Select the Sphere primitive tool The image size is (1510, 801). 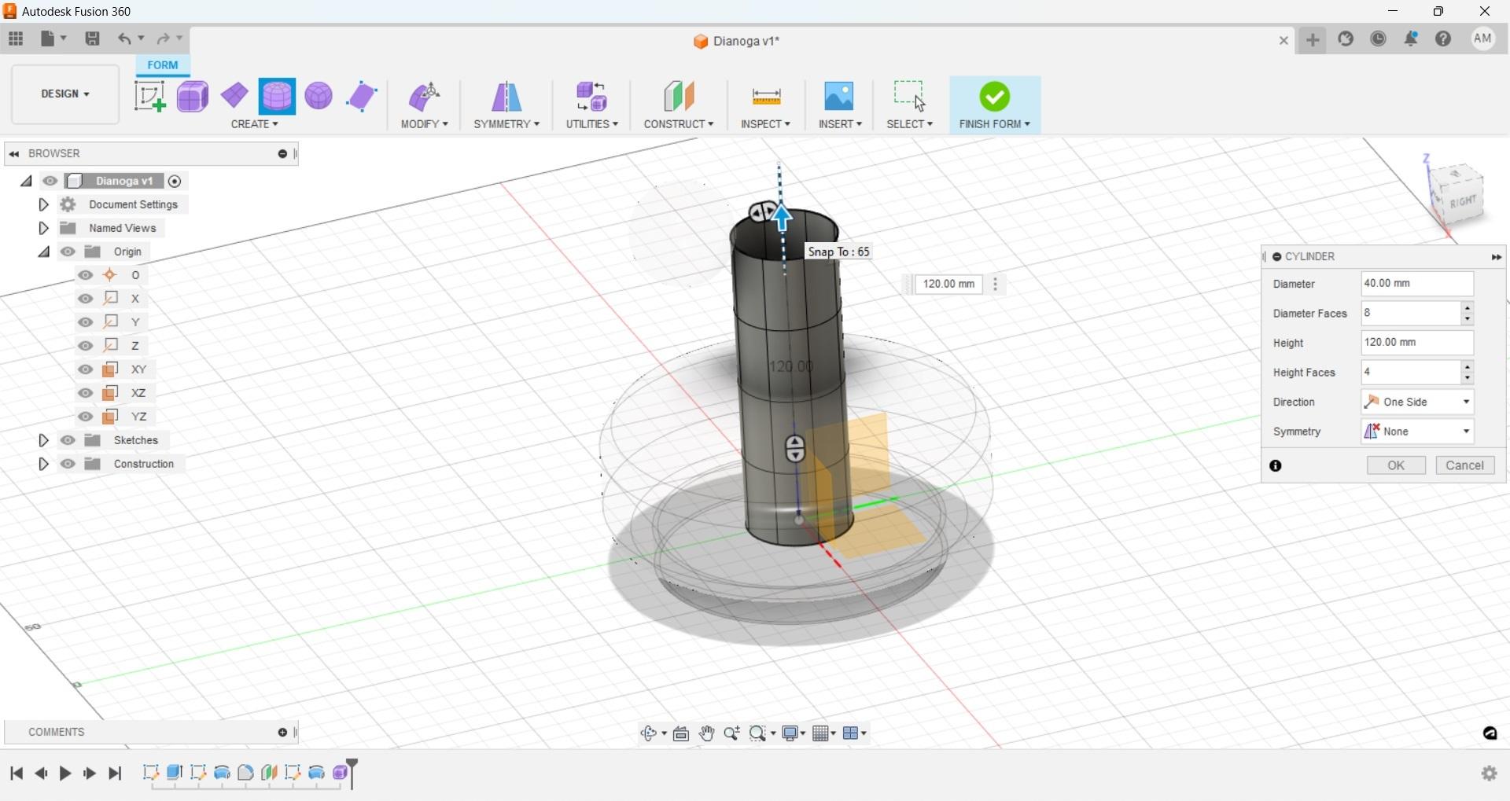(318, 96)
